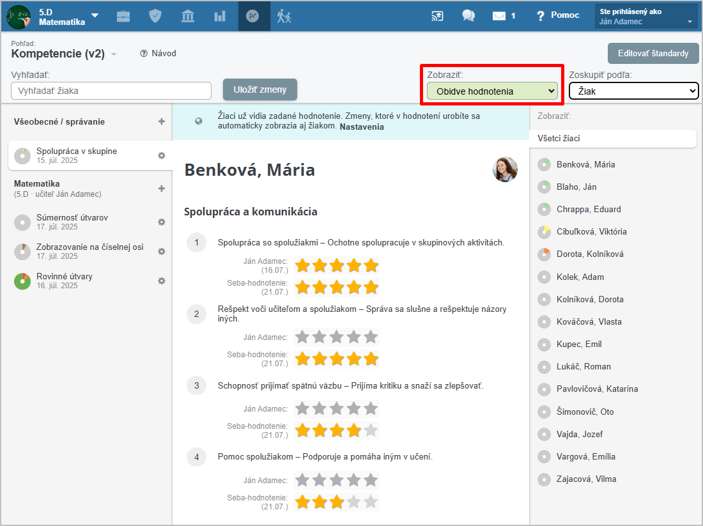Open settings gear for Zobrazovanie na číselnej osi
Viewport: 703px width, 526px height.
[x=162, y=252]
